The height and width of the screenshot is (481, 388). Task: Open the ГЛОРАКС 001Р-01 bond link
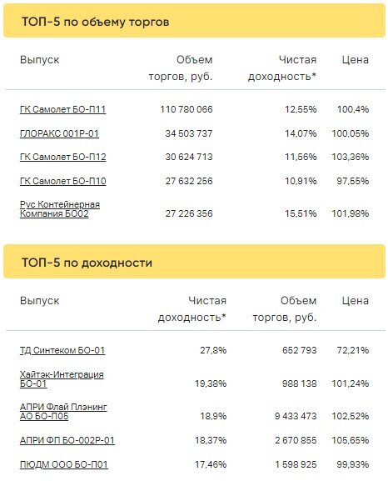pos(59,133)
